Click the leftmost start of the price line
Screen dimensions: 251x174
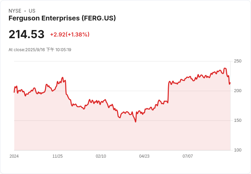tap(14, 92)
